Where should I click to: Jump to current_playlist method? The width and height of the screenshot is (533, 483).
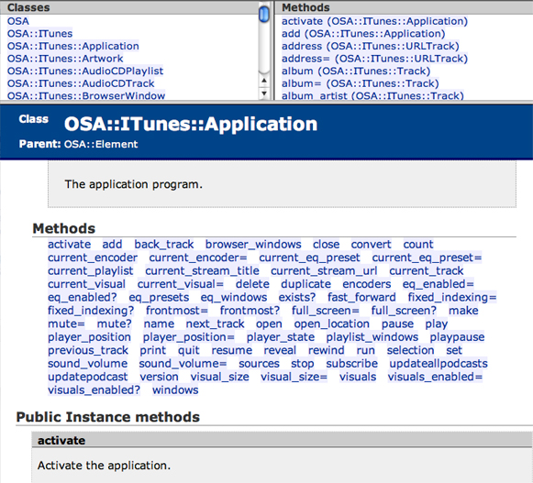[91, 271]
